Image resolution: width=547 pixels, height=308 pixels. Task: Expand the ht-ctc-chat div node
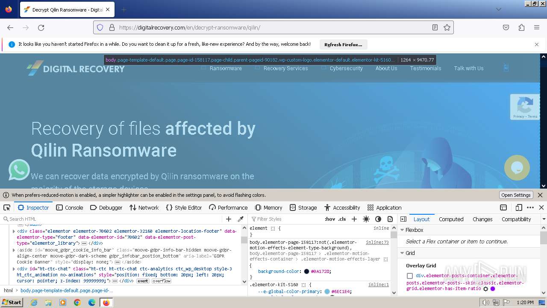14,269
